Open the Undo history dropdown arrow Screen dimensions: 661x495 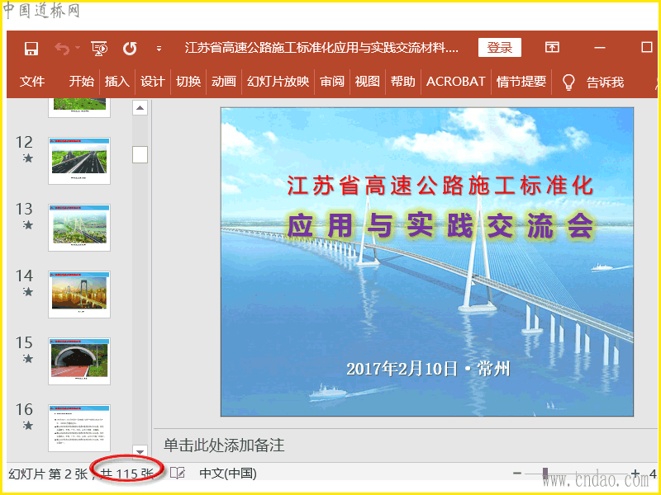tap(78, 48)
